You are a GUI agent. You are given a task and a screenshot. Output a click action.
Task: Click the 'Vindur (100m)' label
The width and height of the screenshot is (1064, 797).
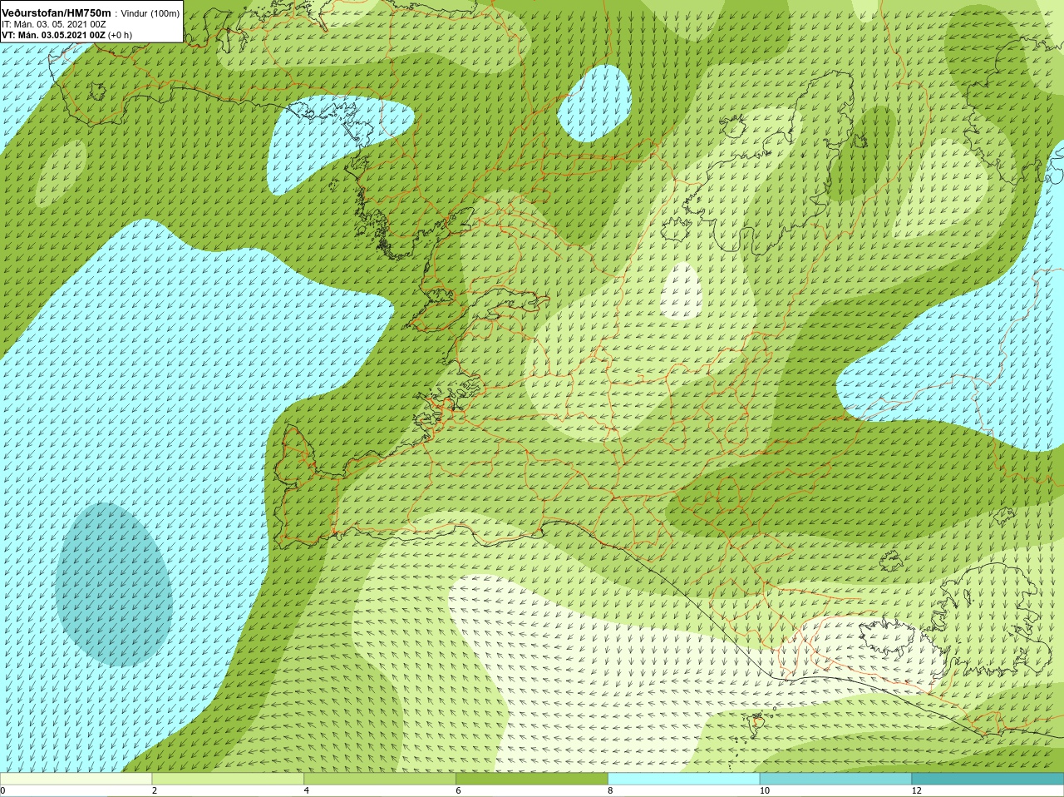(150, 13)
